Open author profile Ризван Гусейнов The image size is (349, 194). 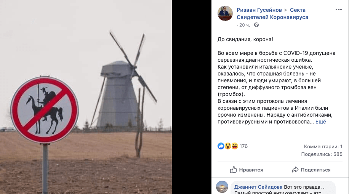pos(259,10)
